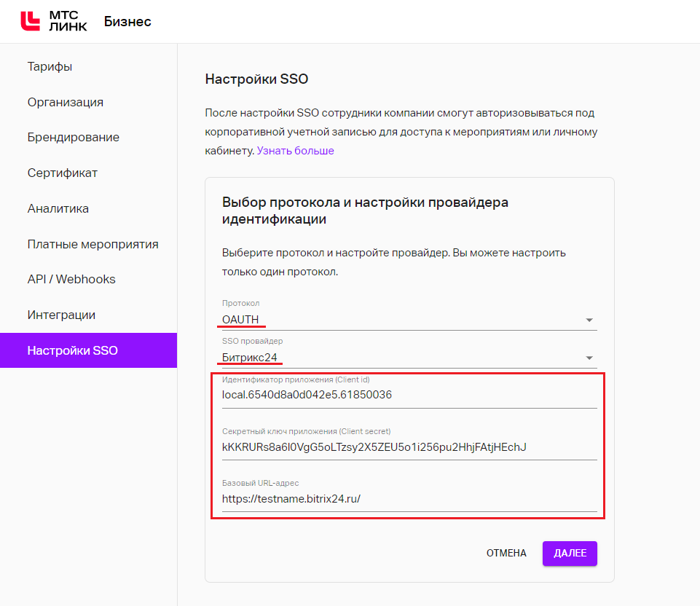700x606 pixels.
Task: Follow the Узнать больше link
Action: (295, 151)
